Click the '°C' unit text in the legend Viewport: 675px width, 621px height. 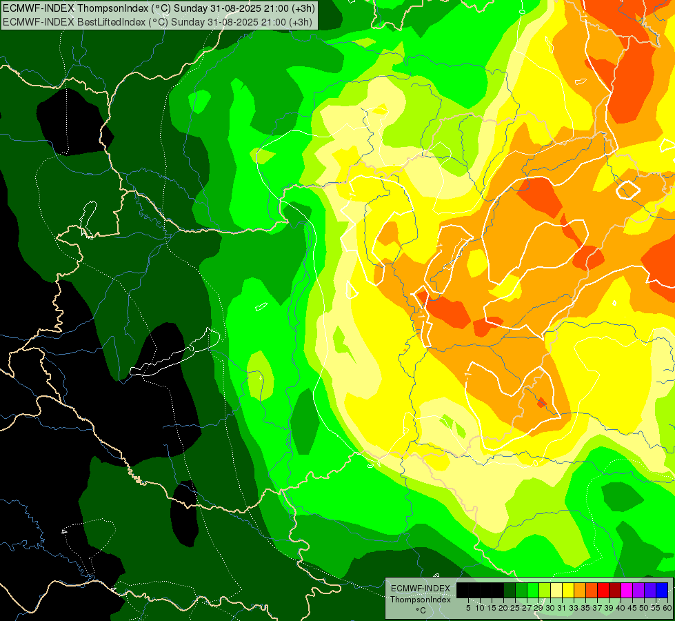pyautogui.click(x=421, y=611)
